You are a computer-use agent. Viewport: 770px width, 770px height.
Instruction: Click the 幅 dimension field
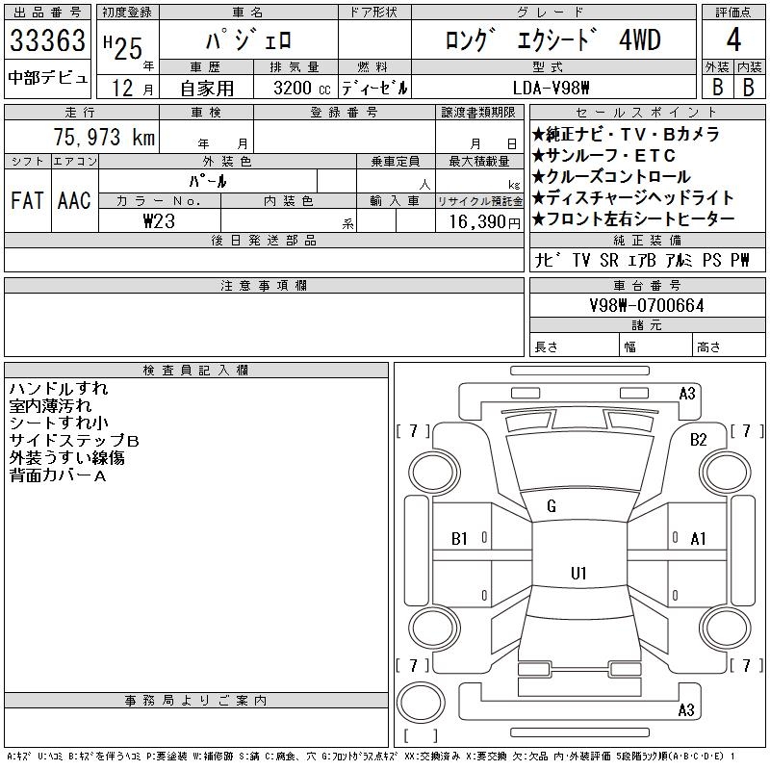[656, 345]
